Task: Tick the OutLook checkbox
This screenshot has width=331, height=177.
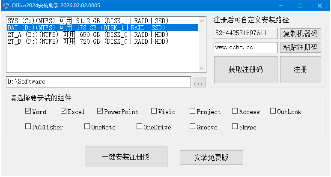Action: 273,111
